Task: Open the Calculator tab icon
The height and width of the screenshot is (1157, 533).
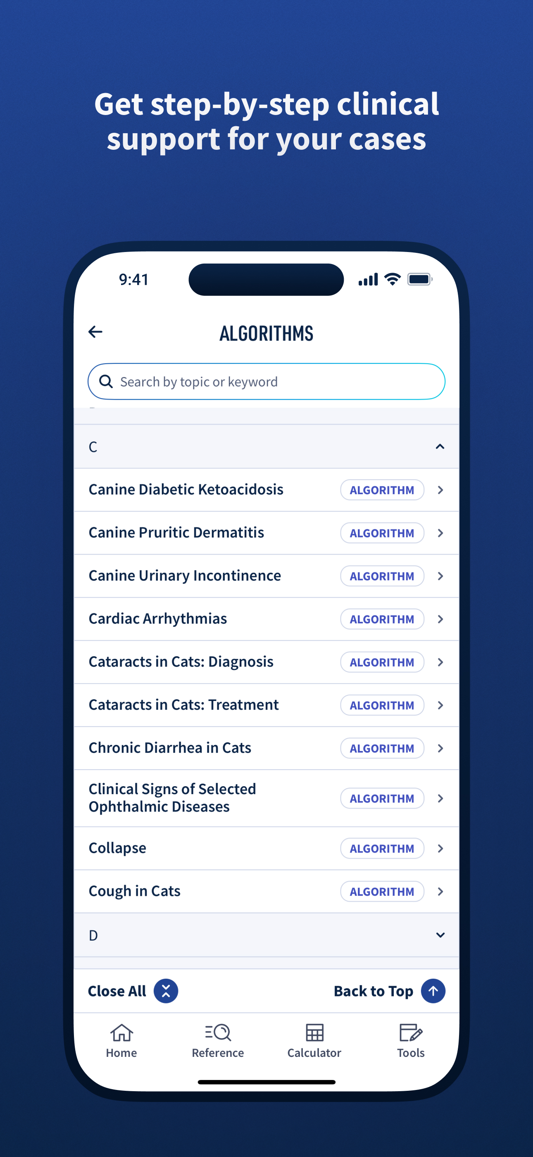Action: coord(314,1032)
